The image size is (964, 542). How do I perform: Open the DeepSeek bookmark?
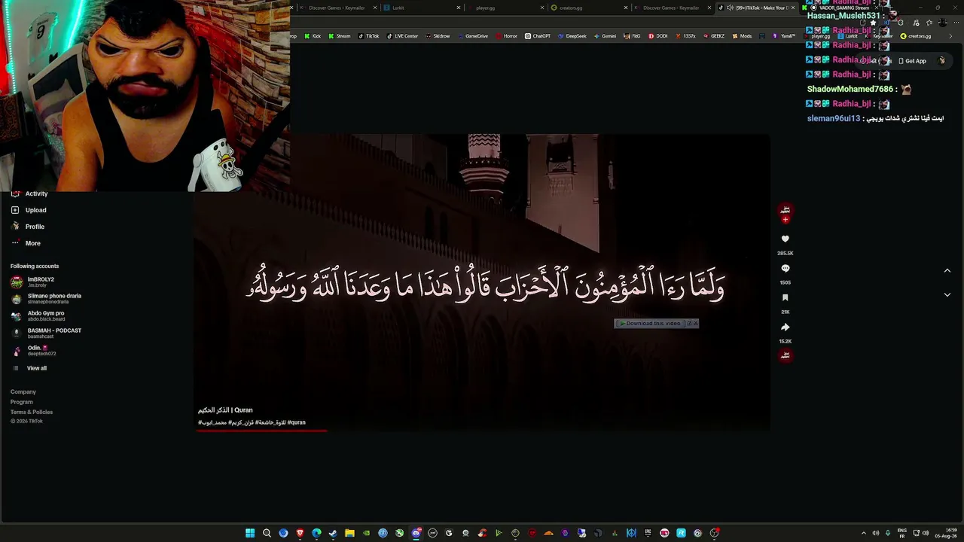(x=572, y=36)
